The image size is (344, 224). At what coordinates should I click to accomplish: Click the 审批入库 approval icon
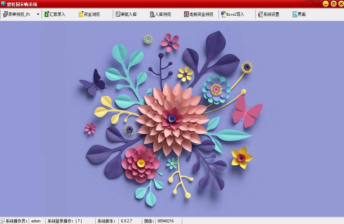click(118, 14)
